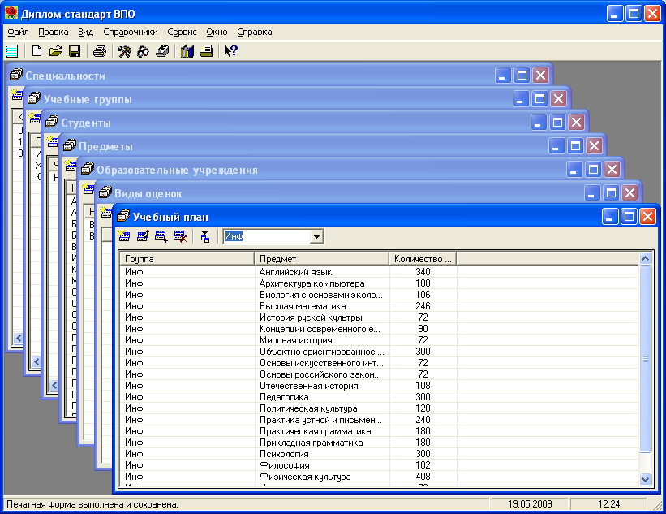Image resolution: width=666 pixels, height=514 pixels.
Task: Select the Высшая математика row
Action: click(x=302, y=306)
